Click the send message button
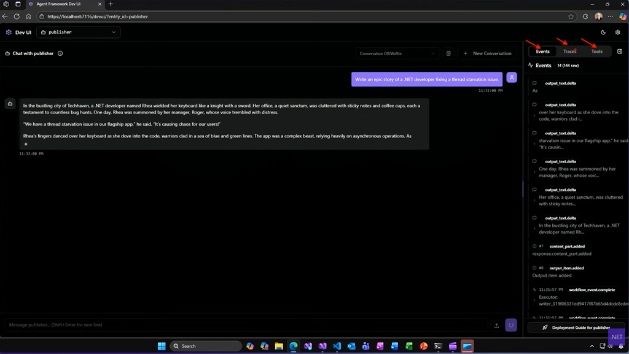 point(511,325)
